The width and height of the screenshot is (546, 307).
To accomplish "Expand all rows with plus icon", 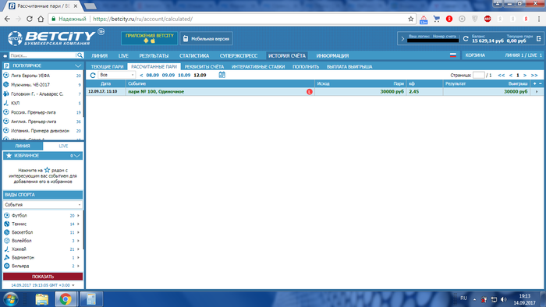I will (x=535, y=83).
